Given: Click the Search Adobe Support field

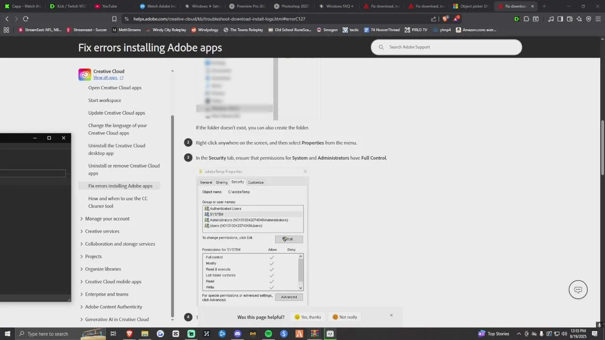Looking at the screenshot, I should [x=447, y=47].
